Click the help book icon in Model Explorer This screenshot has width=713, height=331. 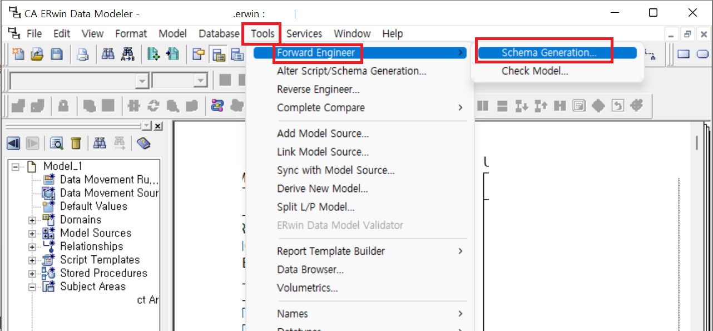(144, 144)
